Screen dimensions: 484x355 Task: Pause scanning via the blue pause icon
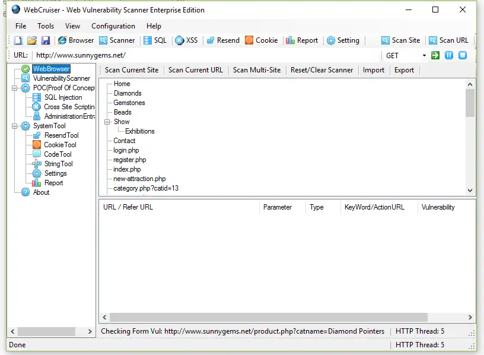[x=449, y=54]
